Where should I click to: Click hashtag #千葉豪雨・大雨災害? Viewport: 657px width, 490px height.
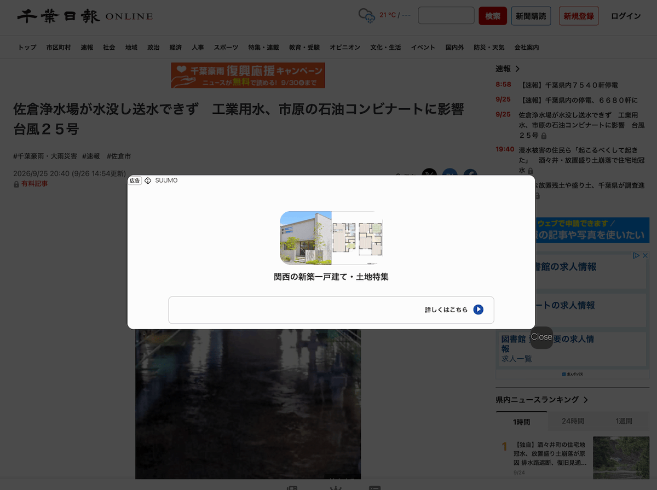coord(45,156)
